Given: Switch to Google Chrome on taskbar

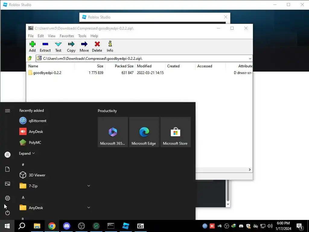Looking at the screenshot, I should [x=52, y=226].
